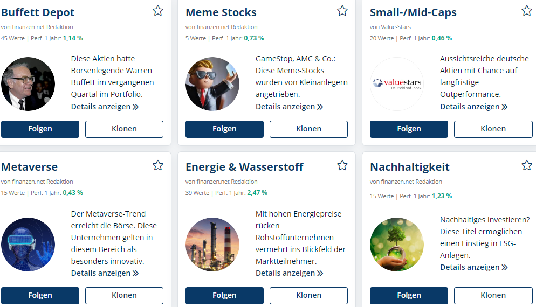The width and height of the screenshot is (536, 307).
Task: Expand Details anzeigen under Nachhaltigkeit
Action: pos(474,267)
